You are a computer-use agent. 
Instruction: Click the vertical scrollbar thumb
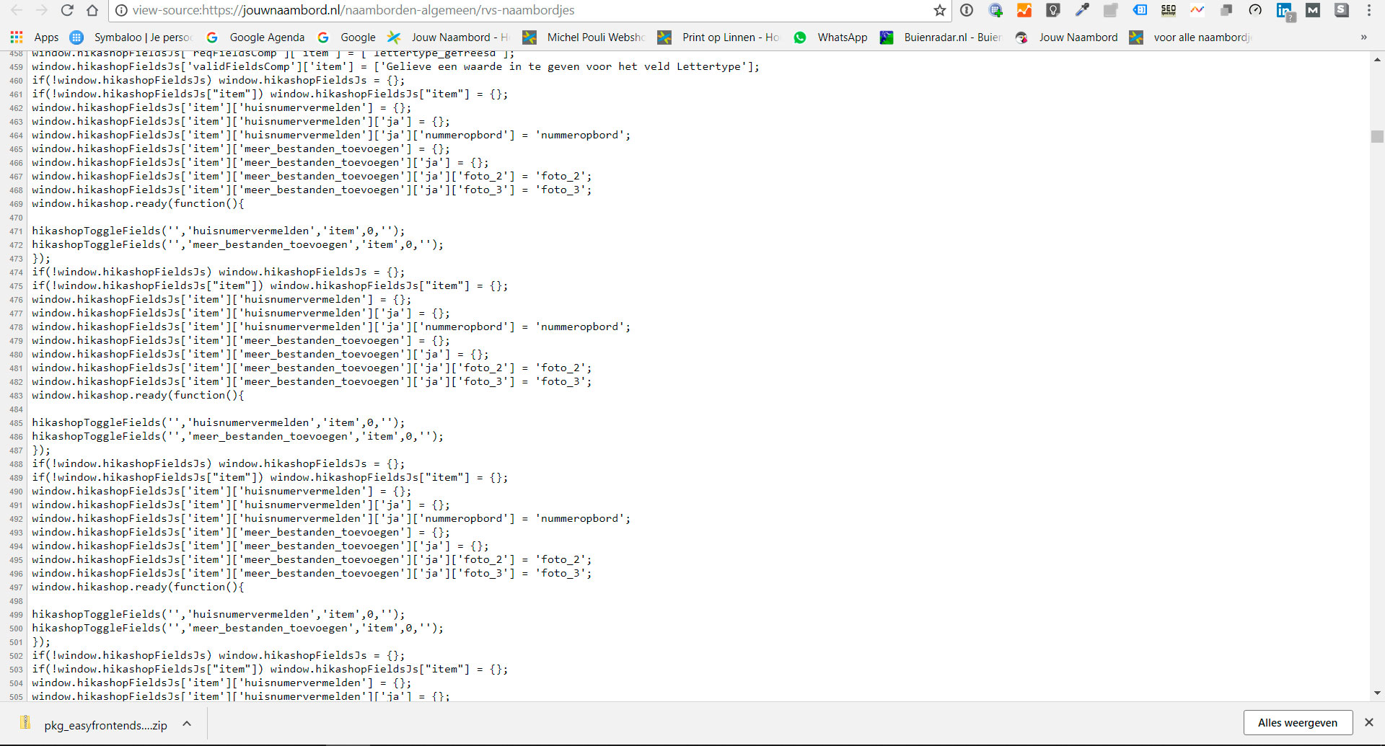(1377, 137)
